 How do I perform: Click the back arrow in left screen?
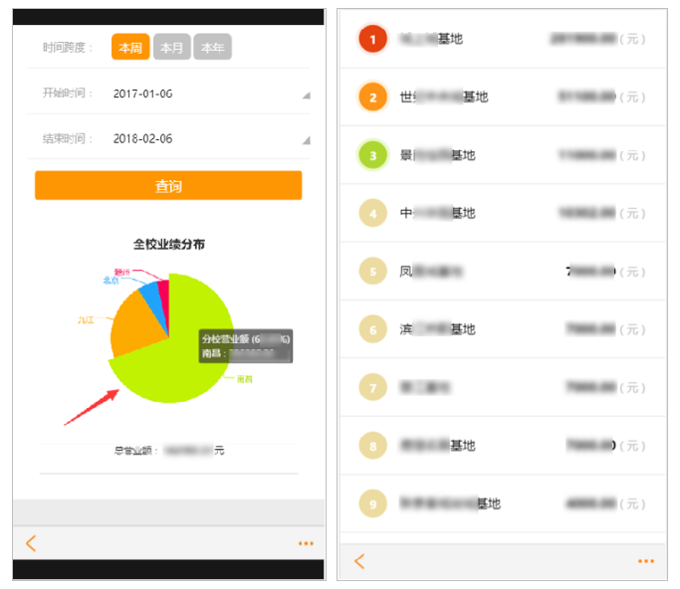pos(31,543)
